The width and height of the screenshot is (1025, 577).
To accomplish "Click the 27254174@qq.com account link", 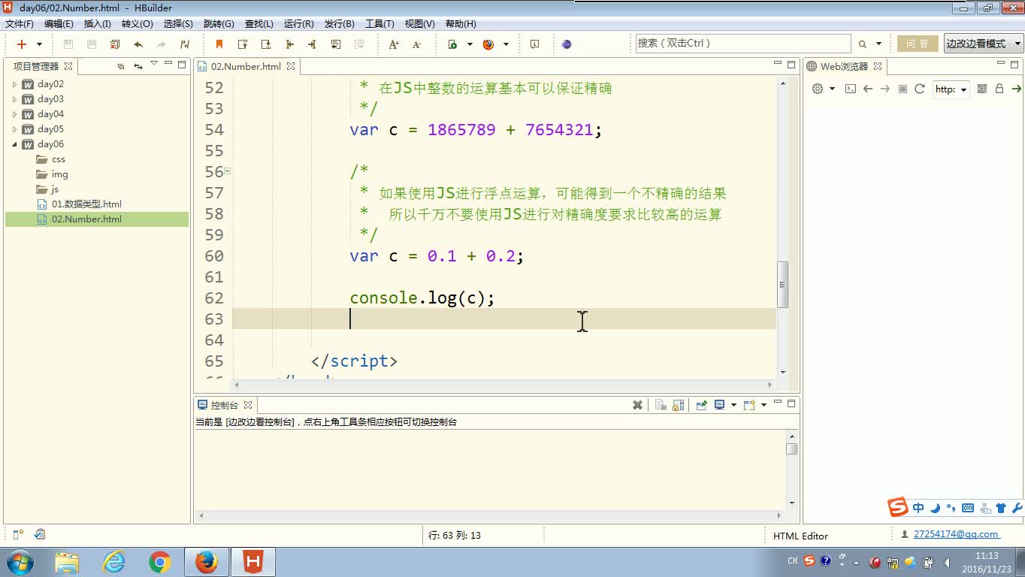I will pyautogui.click(x=956, y=534).
